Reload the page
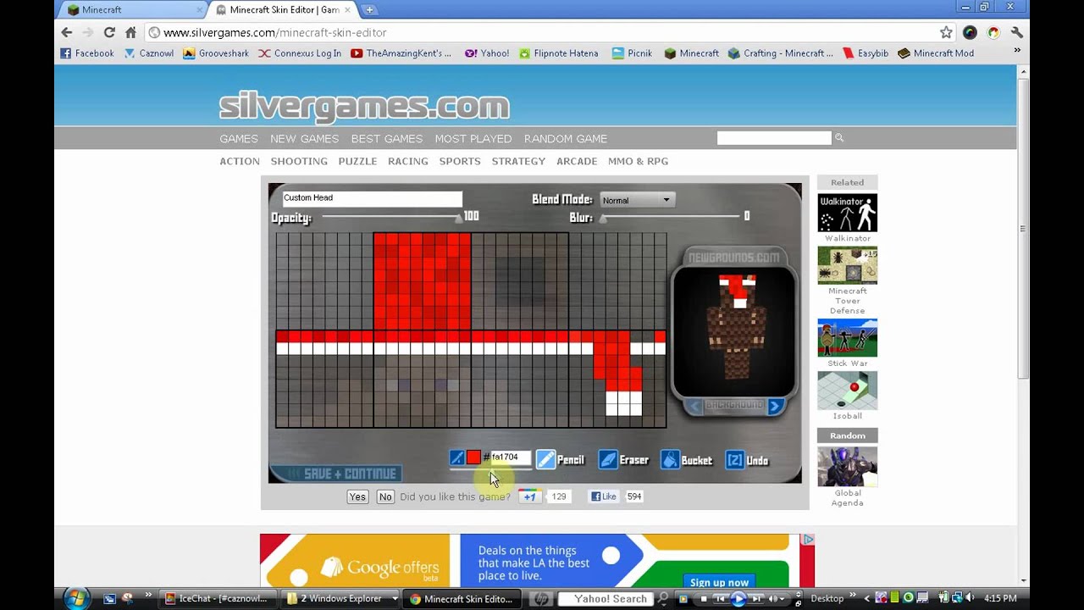1084x610 pixels. click(109, 32)
